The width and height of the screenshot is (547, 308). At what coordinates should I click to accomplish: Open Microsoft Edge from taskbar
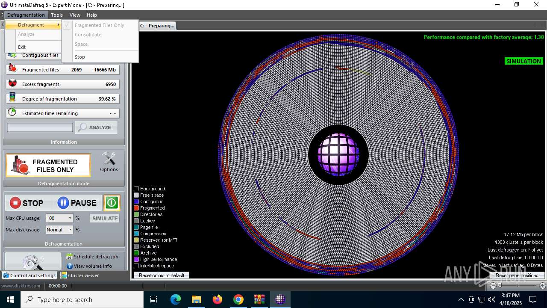[176, 299]
